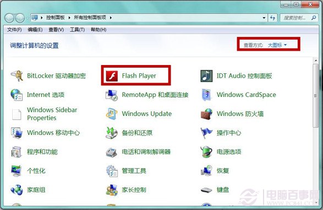
Task: Click the 备份和还原 link text
Action: [x=137, y=133]
